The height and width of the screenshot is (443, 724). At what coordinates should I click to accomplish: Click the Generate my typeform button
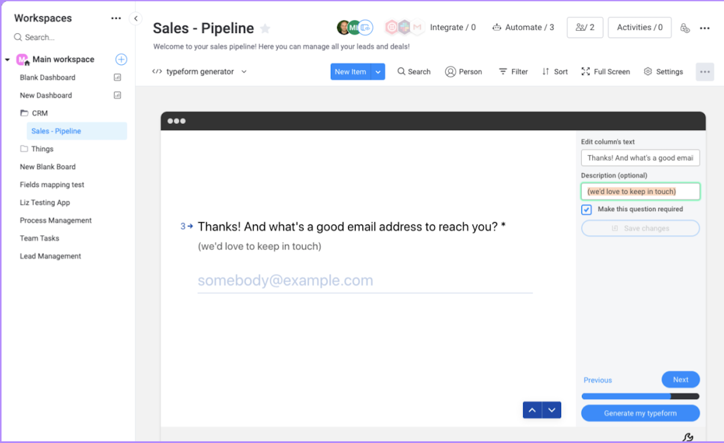pos(640,413)
